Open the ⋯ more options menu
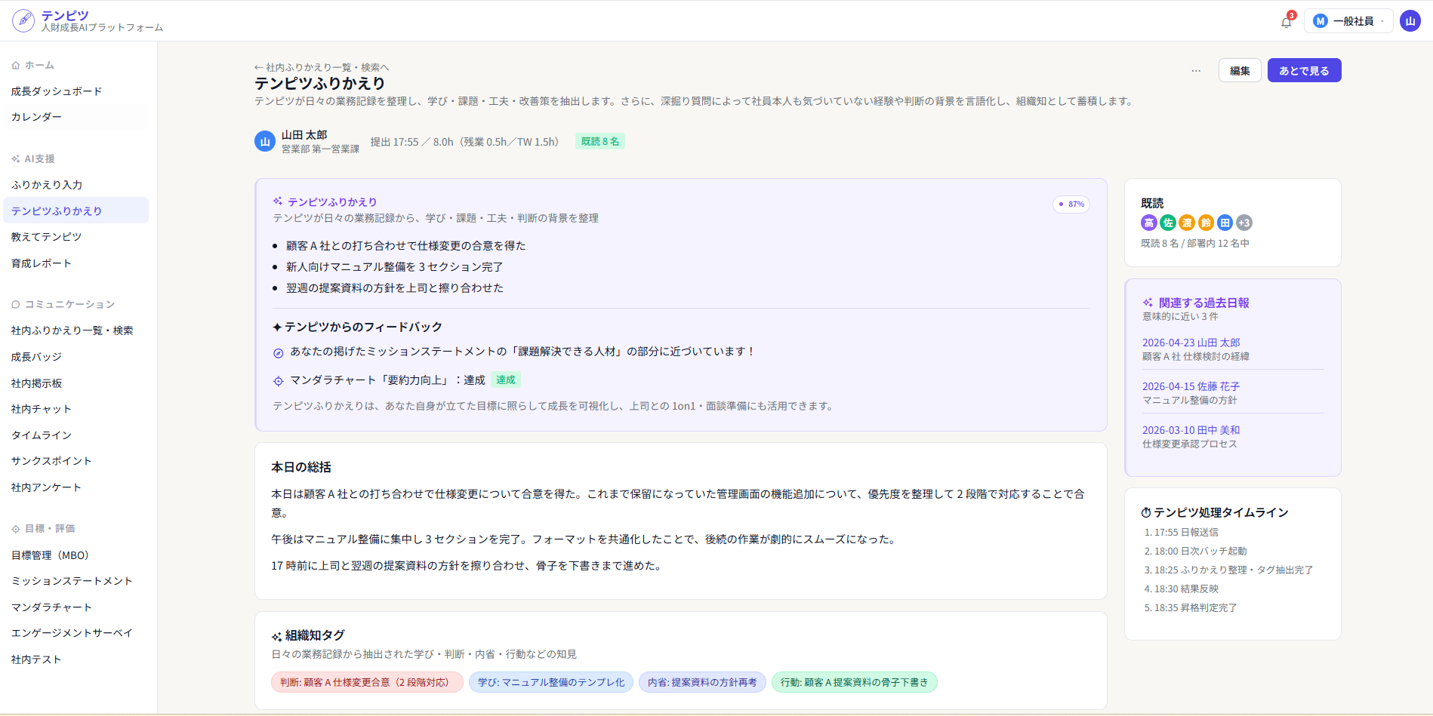Screen dimensions: 1433x716 (x=1196, y=70)
